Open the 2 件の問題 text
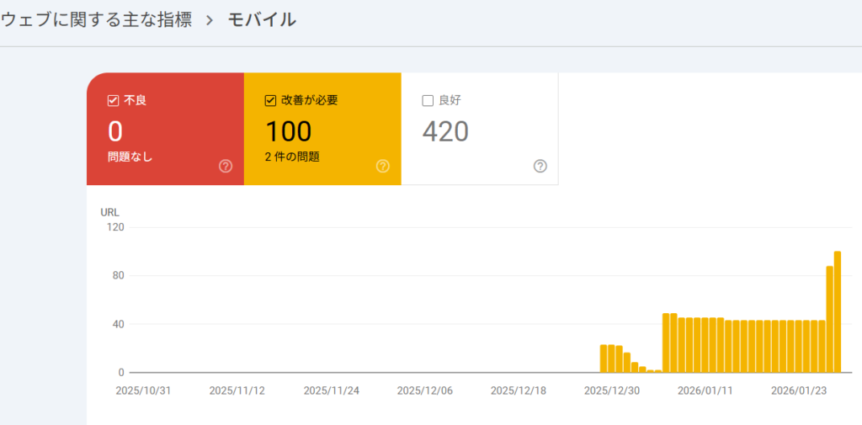The width and height of the screenshot is (862, 425). (x=292, y=157)
